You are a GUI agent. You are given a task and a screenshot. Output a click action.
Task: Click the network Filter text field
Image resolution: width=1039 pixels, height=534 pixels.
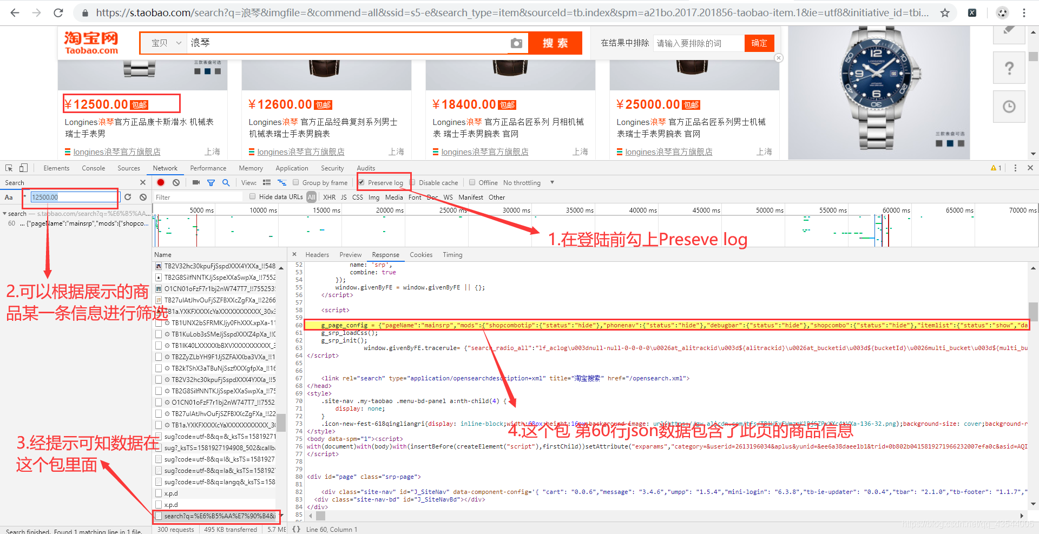[198, 197]
